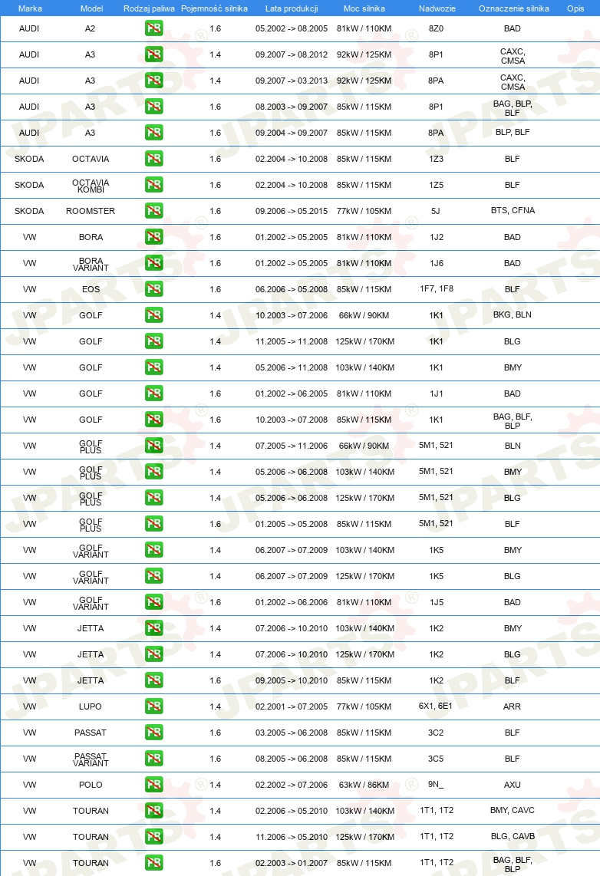Click the fuel icon in the GOLF VARIANT 1J5 row
The height and width of the screenshot is (876, 600).
(x=153, y=601)
